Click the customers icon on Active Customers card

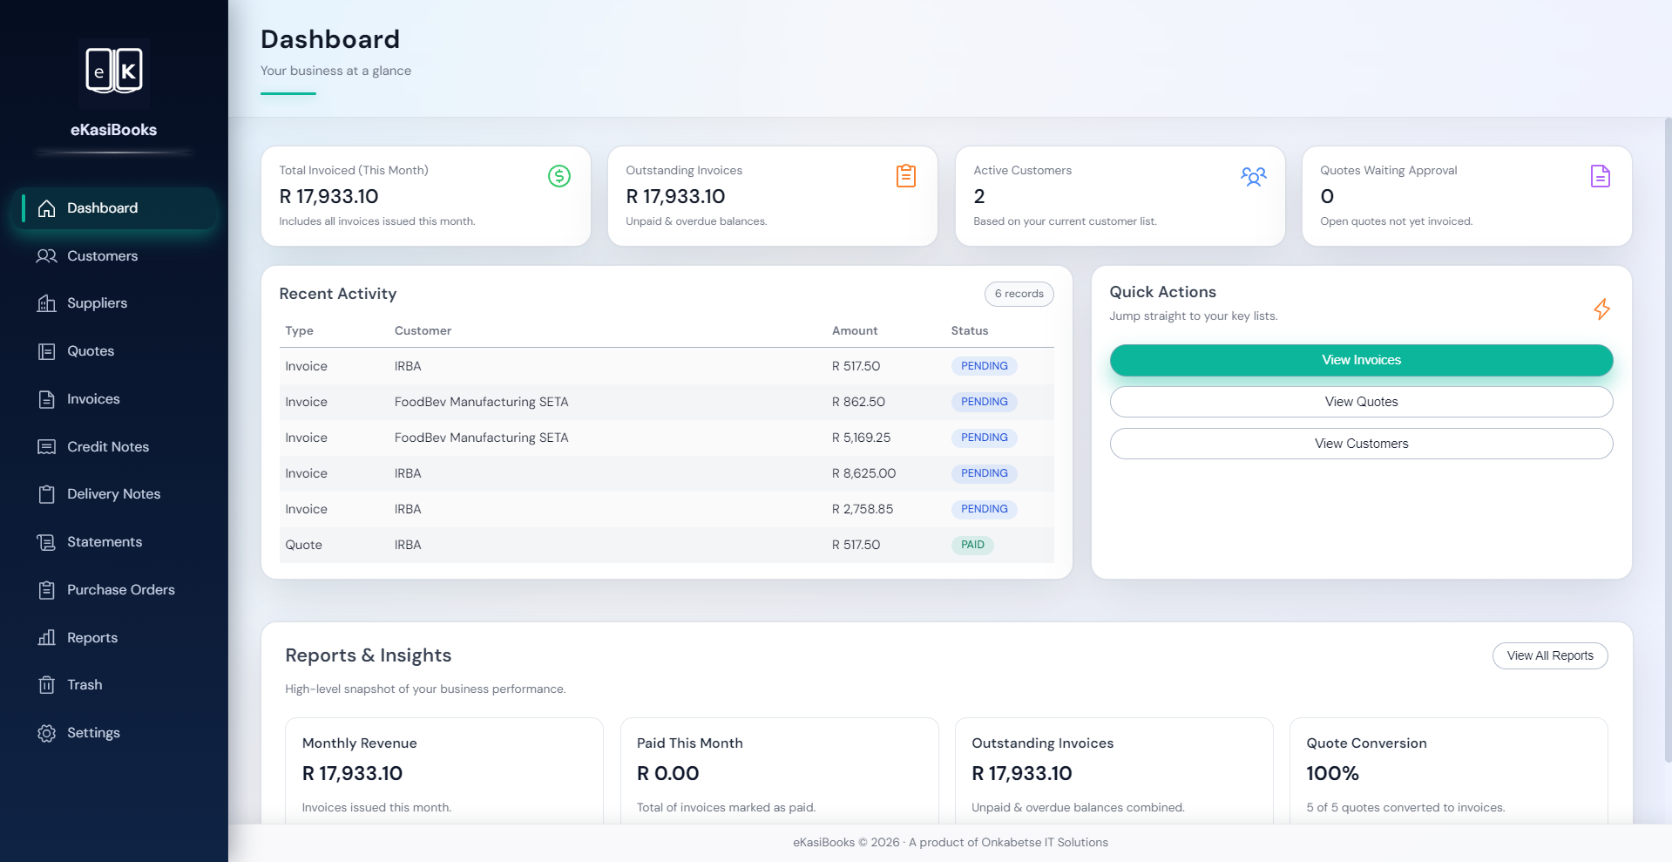[x=1253, y=176]
